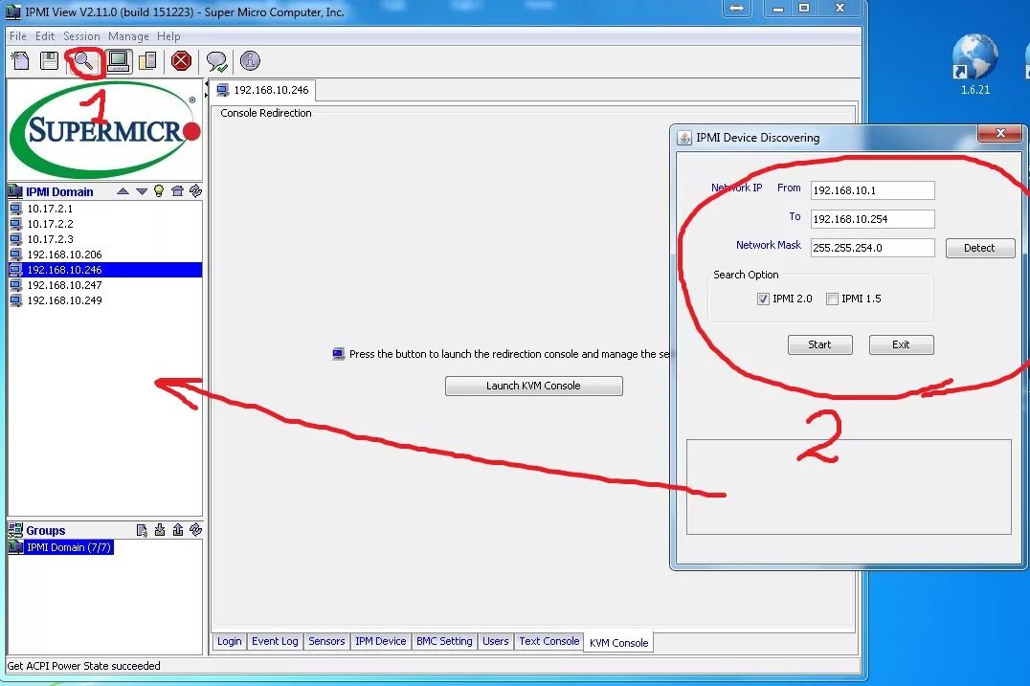This screenshot has height=686, width=1030.
Task: Click the download arrow icon in Groups header
Action: 160,530
